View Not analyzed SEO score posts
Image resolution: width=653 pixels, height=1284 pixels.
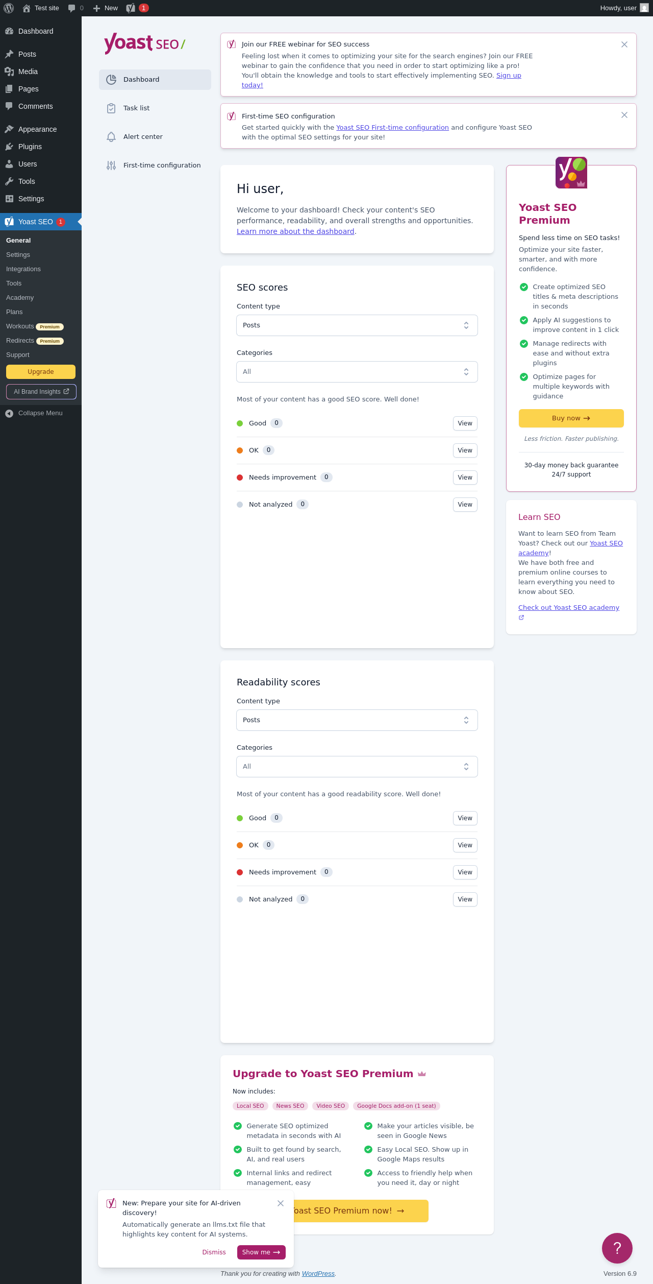pyautogui.click(x=465, y=505)
